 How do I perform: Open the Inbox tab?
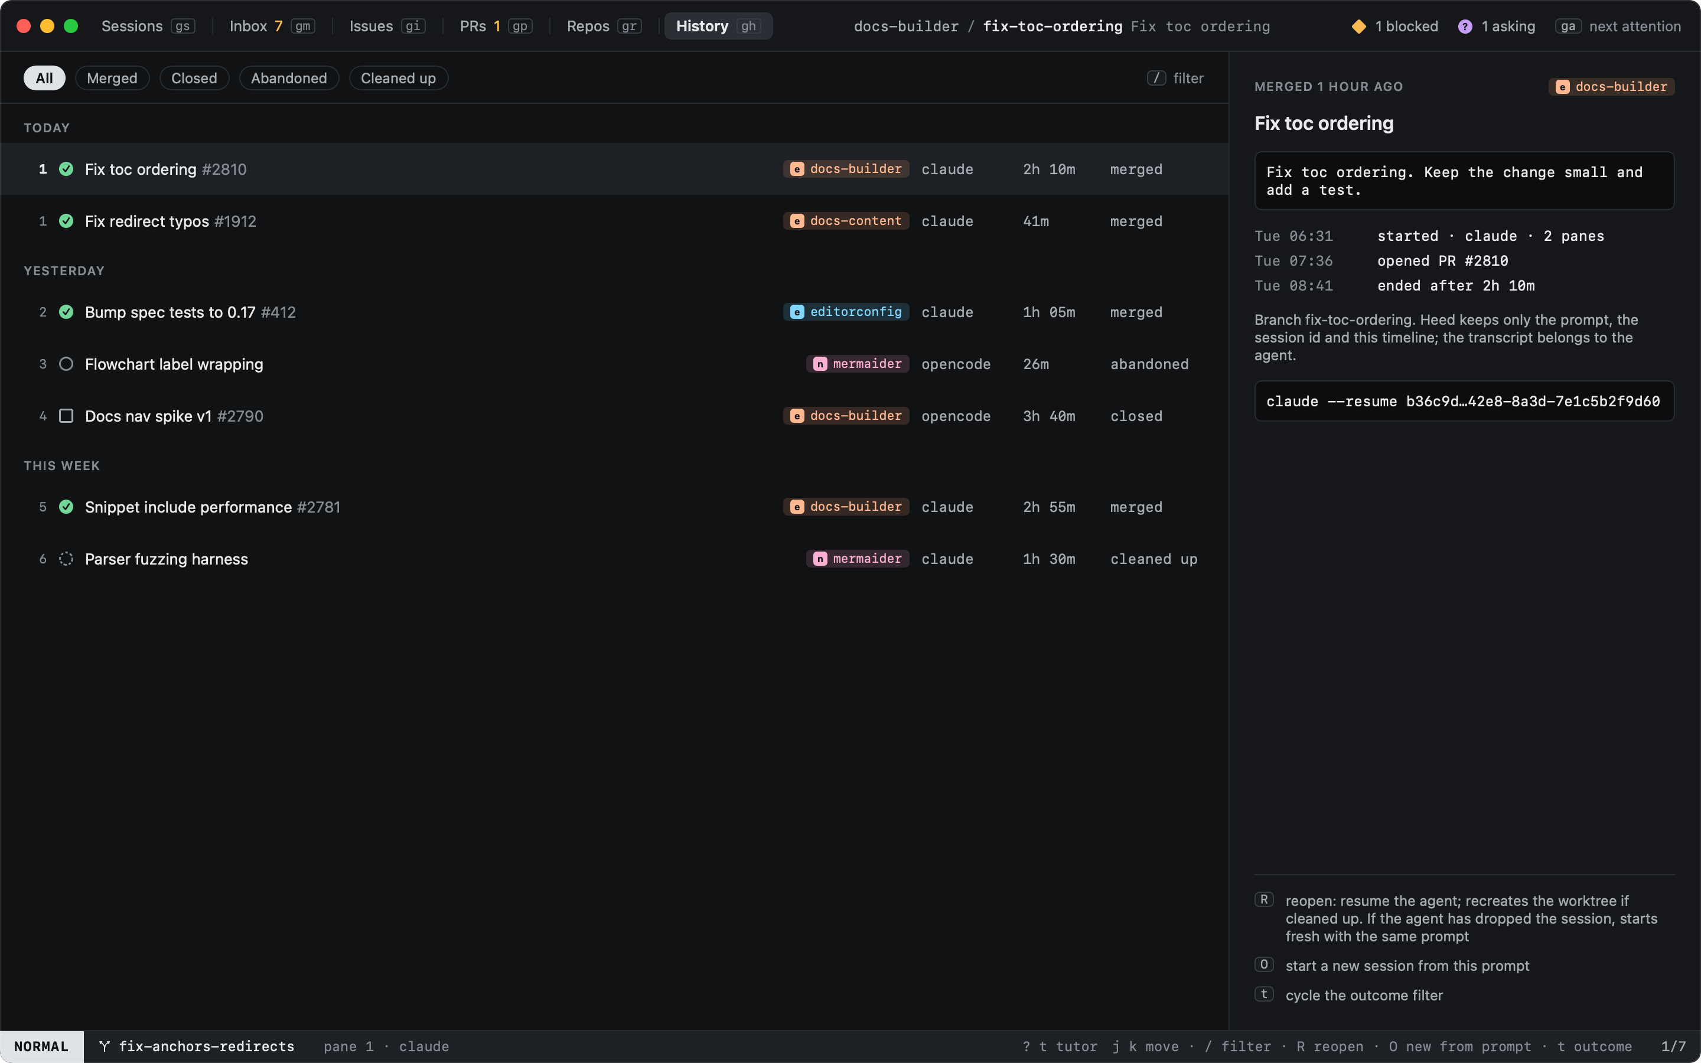[272, 26]
